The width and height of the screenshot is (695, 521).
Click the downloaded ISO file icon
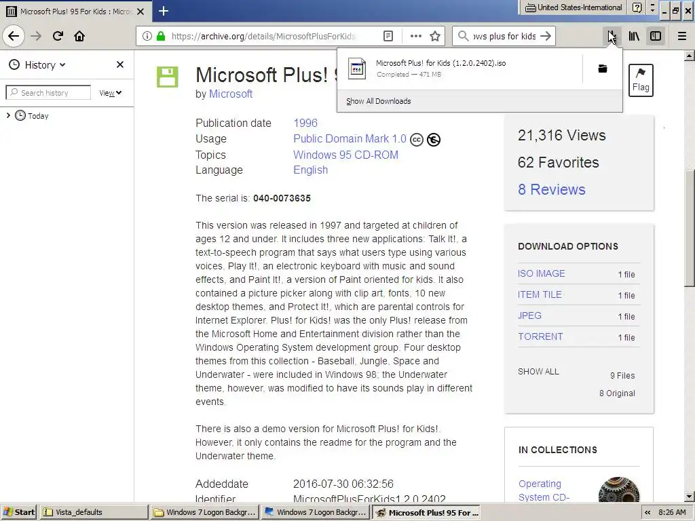click(x=357, y=69)
